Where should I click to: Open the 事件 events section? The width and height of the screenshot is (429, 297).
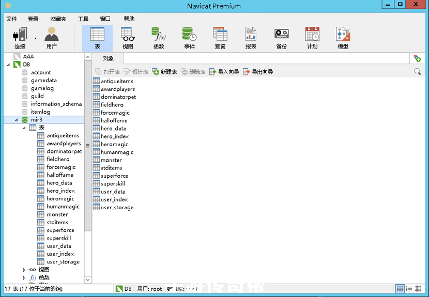tap(189, 38)
